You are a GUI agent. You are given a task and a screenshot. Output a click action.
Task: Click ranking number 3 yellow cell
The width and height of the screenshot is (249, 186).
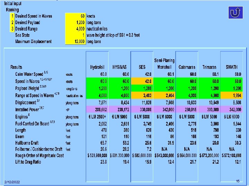12,29
